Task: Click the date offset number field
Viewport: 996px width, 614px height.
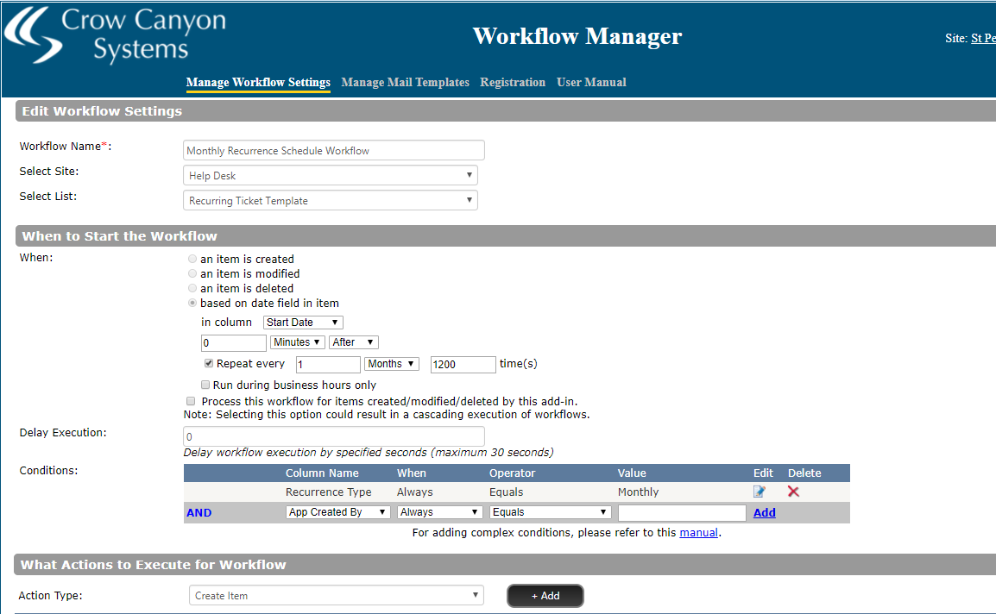Action: 234,343
